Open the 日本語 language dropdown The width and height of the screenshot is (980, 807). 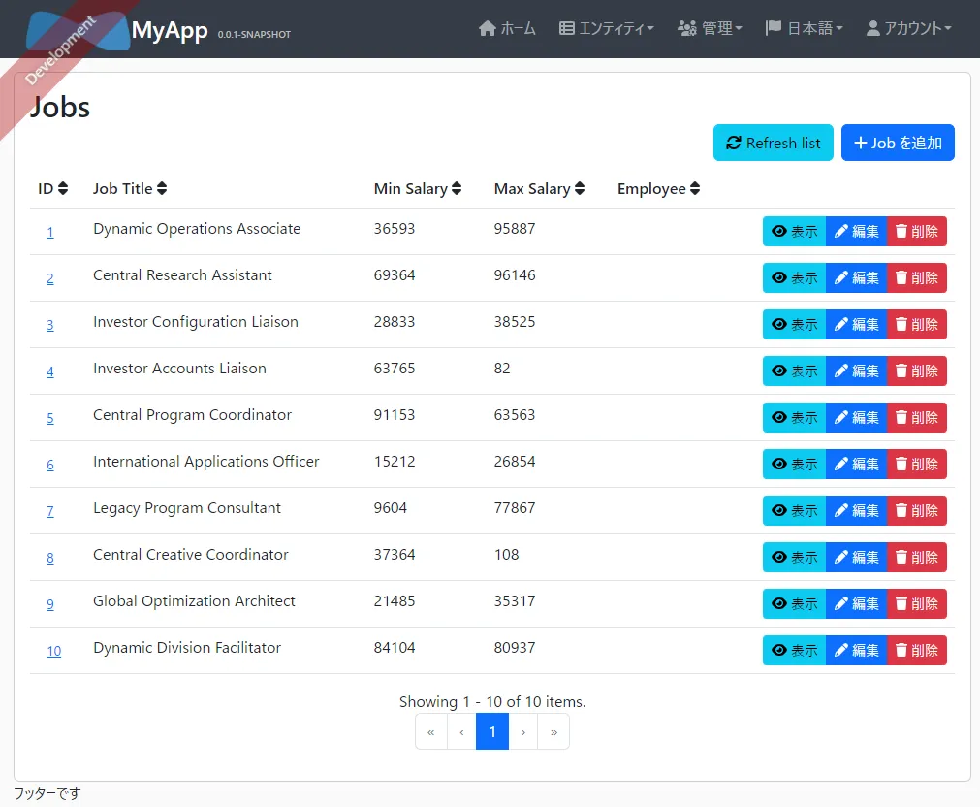tap(805, 28)
